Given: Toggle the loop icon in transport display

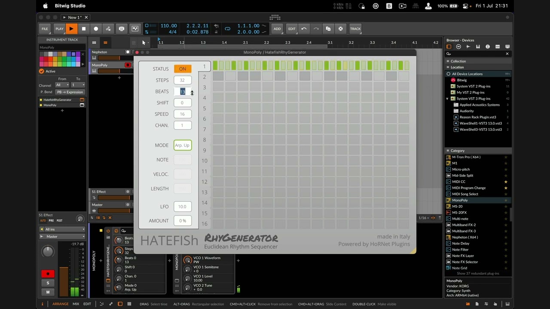Looking at the screenshot, I should (228, 29).
